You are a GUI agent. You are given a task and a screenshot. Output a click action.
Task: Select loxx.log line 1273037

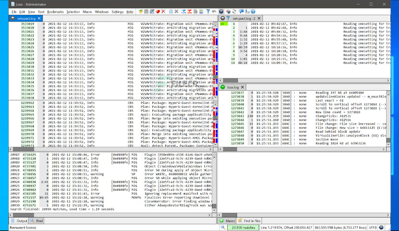tap(303, 93)
